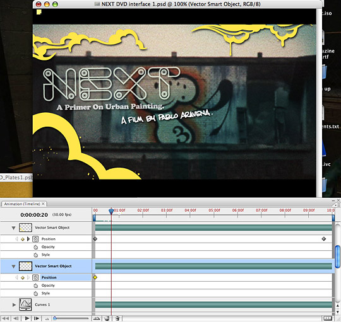Click the highlighted Vector Smart Object duration bar
Screen dimensions: 341x322
213,266
